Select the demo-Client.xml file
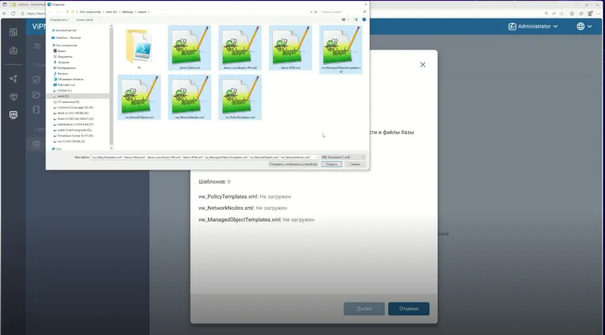The height and width of the screenshot is (335, 605). (x=190, y=48)
